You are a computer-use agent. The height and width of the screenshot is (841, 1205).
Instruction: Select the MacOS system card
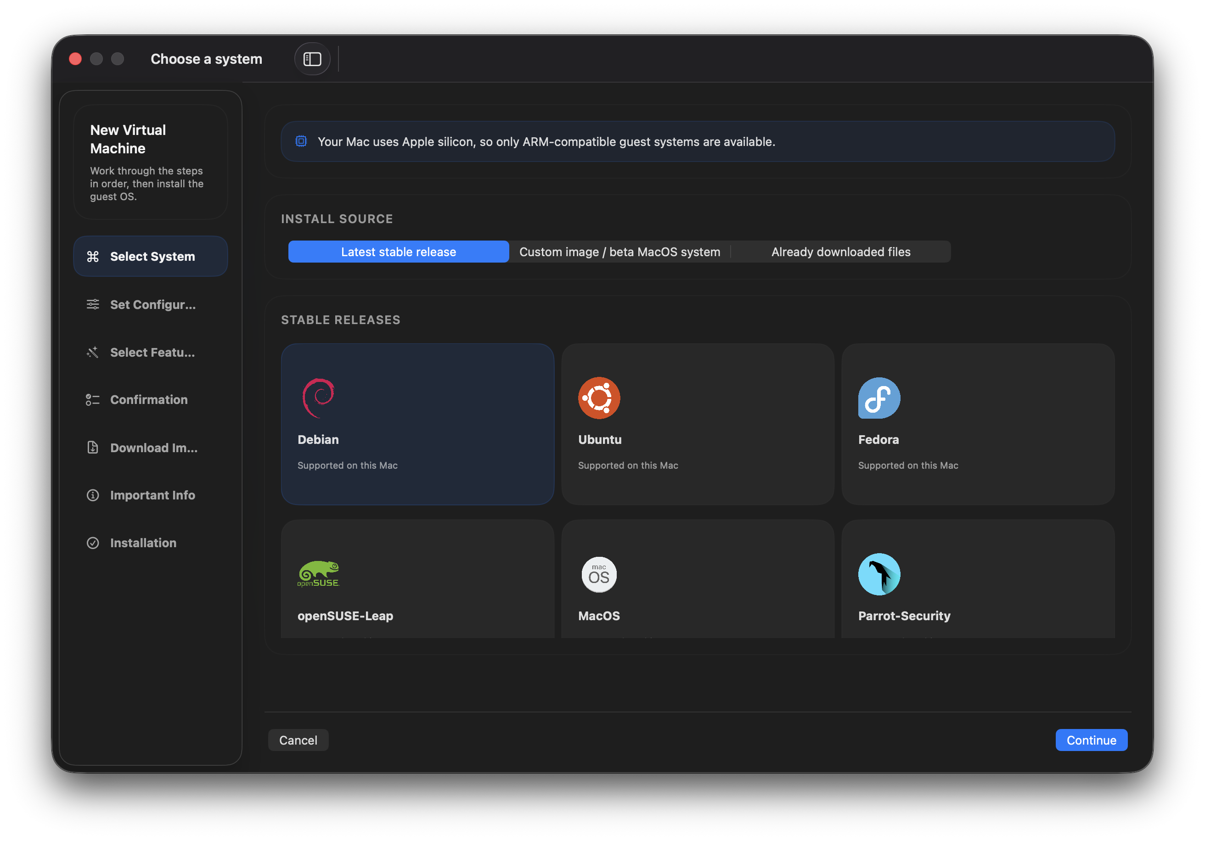(x=698, y=579)
